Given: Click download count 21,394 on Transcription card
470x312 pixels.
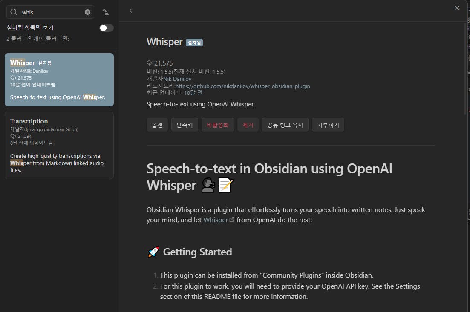Looking at the screenshot, I should click(x=21, y=136).
